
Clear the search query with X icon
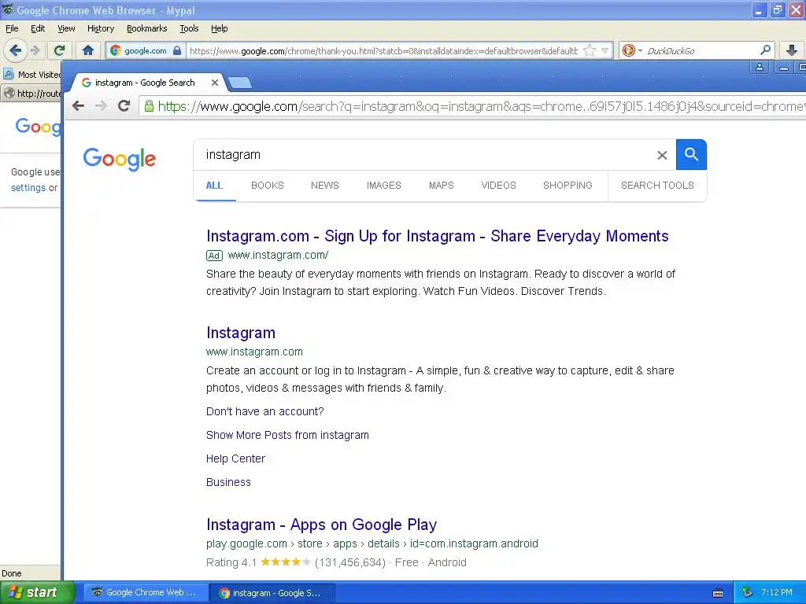point(662,155)
